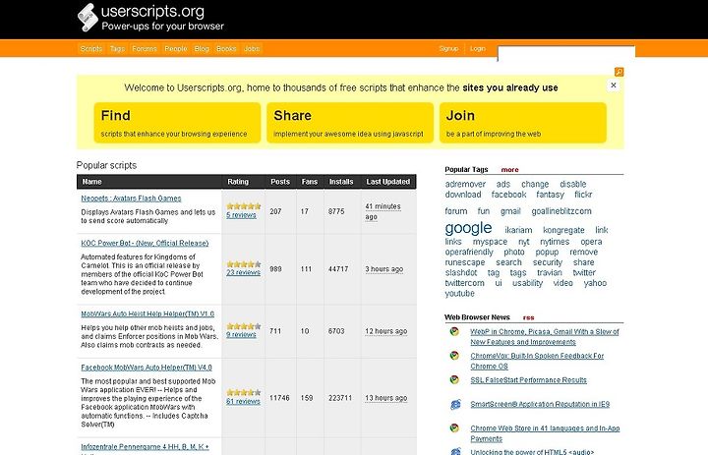Select the gmail tag
This screenshot has height=455, width=708.
pos(510,211)
